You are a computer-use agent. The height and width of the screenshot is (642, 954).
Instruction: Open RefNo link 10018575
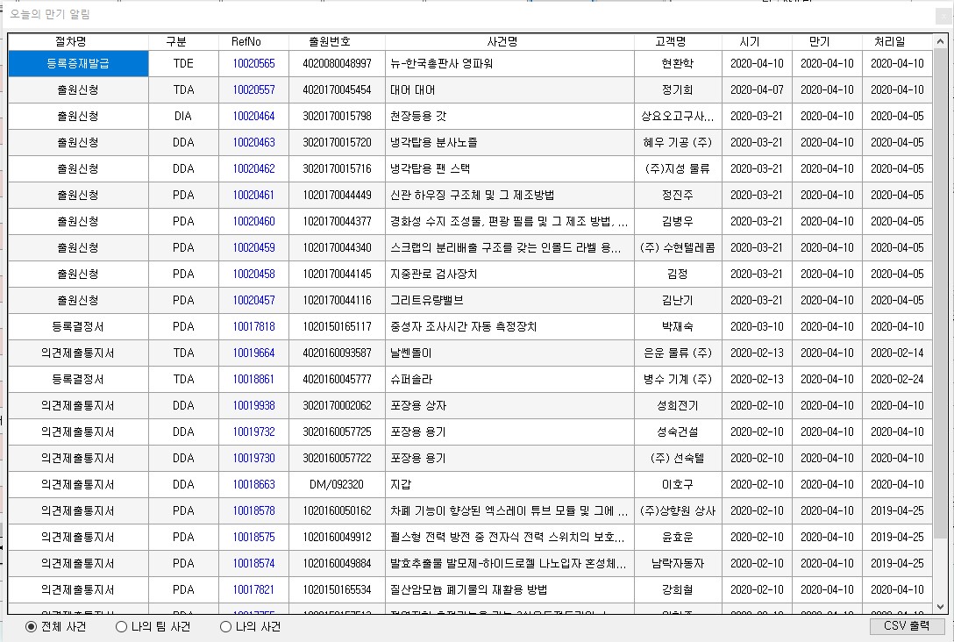(x=253, y=537)
